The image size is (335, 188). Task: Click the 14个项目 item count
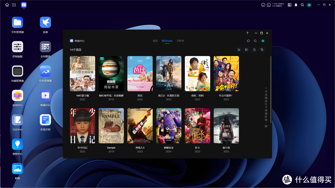click(x=76, y=50)
